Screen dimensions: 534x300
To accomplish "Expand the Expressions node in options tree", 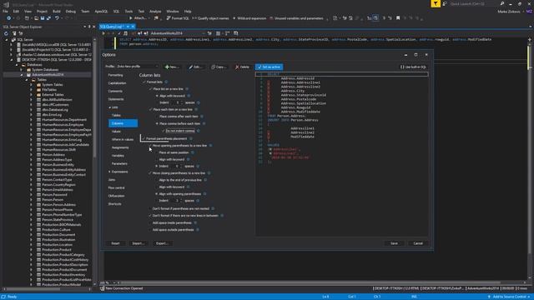I will [109, 172].
